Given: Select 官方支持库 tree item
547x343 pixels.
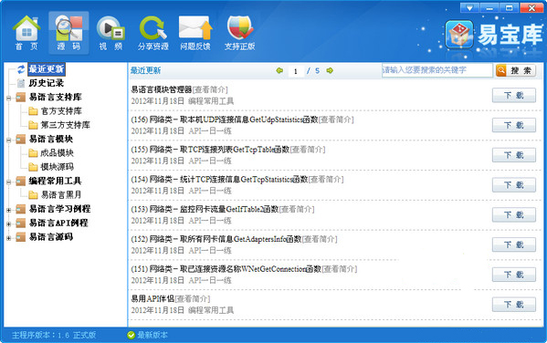Looking at the screenshot, I should click(x=61, y=111).
